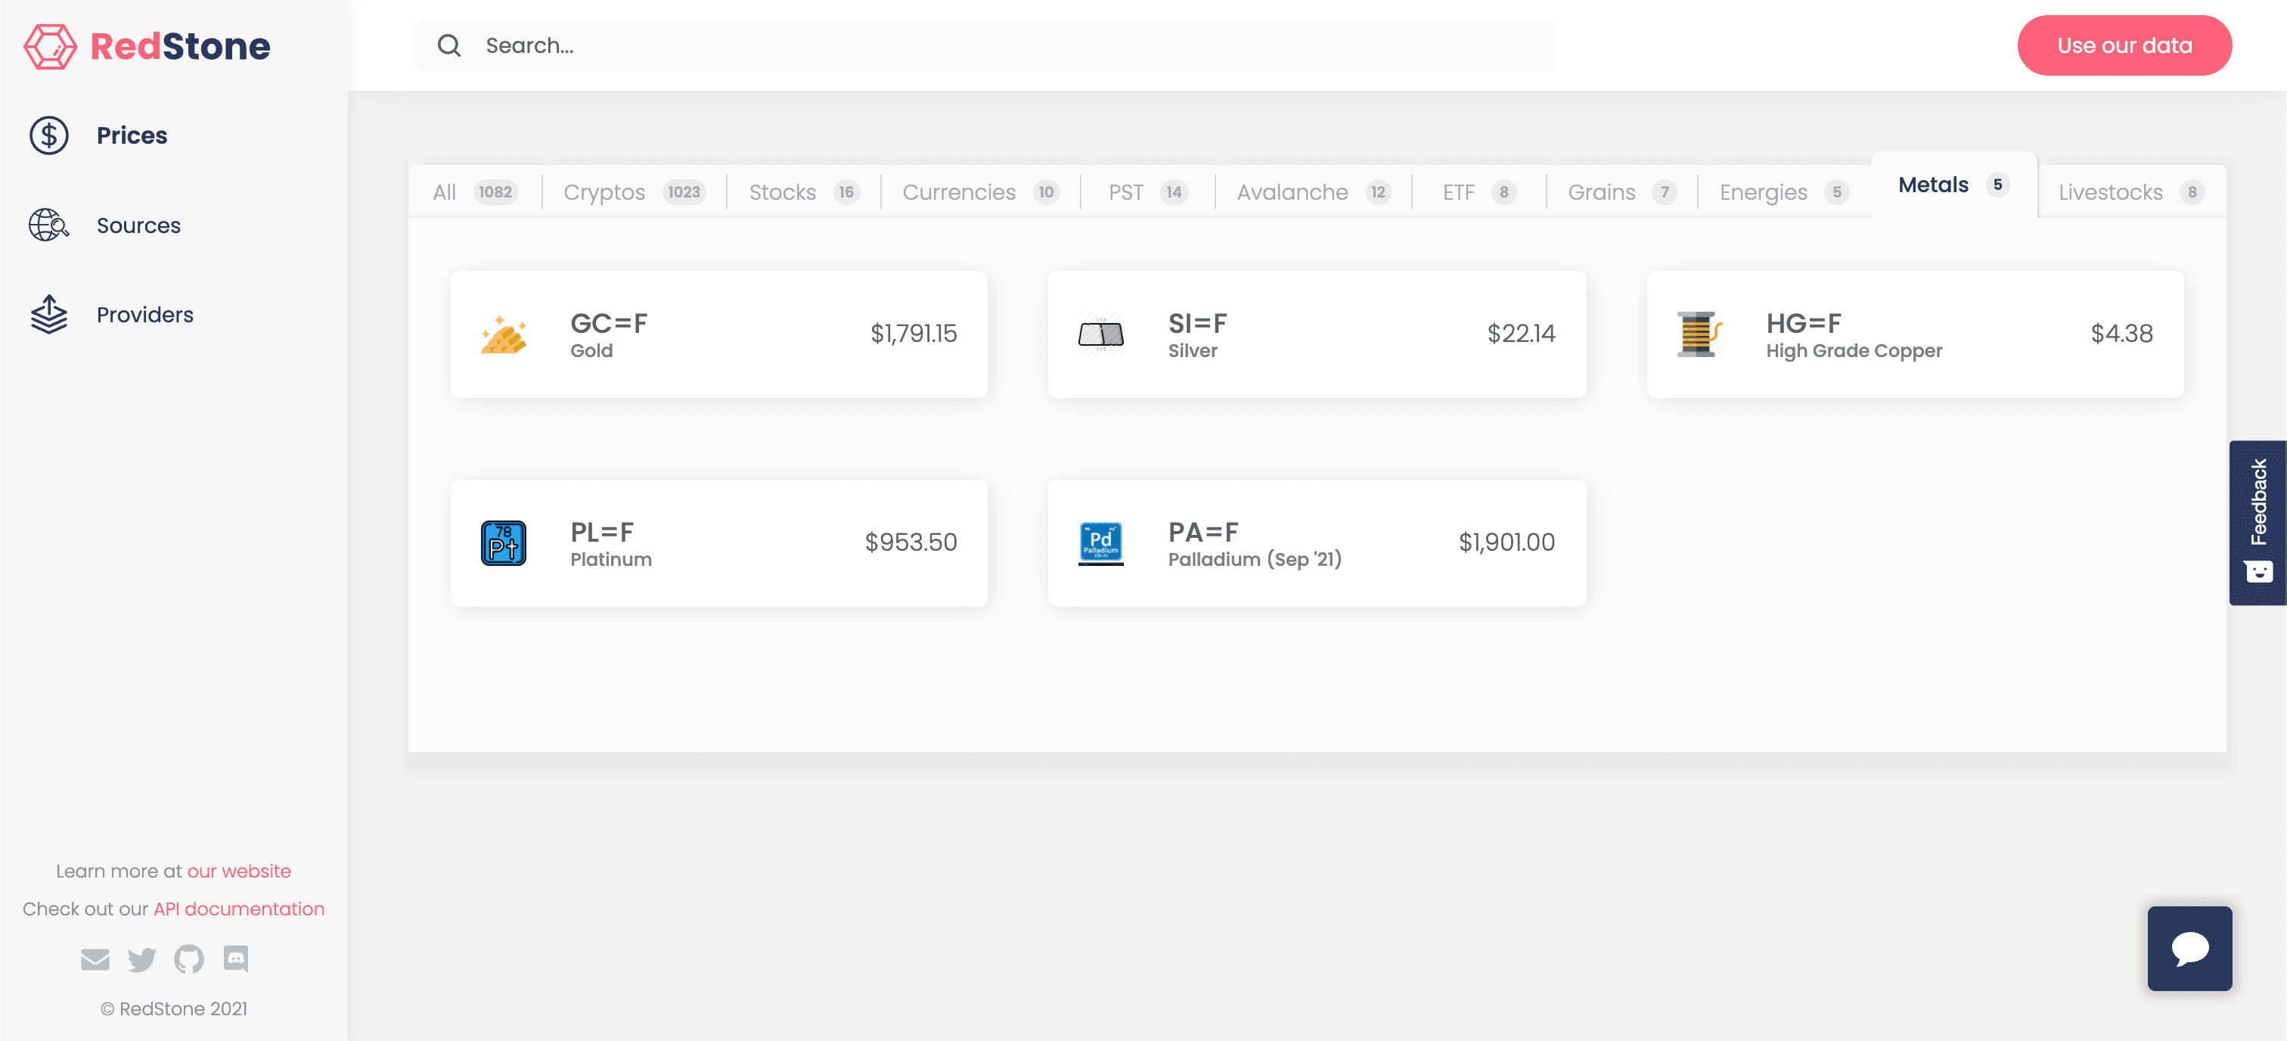Switch to the Cryptos tab
This screenshot has width=2287, height=1041.
pos(634,192)
